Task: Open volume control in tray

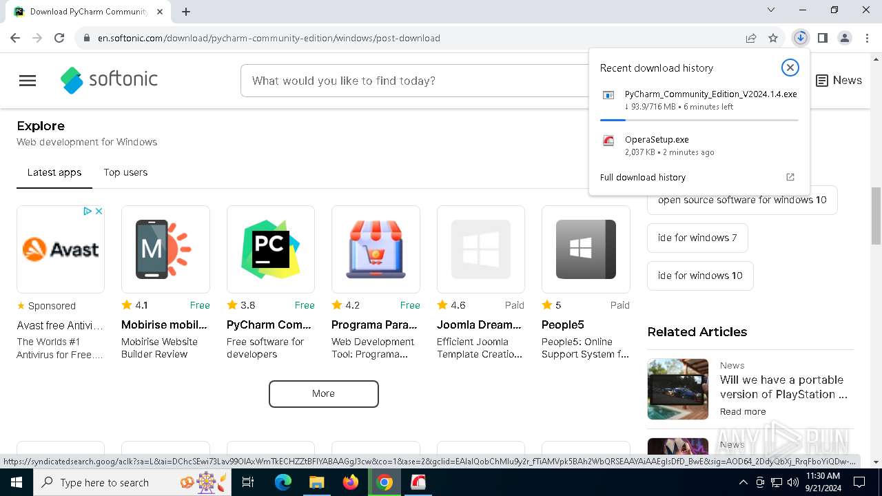Action: pyautogui.click(x=793, y=482)
